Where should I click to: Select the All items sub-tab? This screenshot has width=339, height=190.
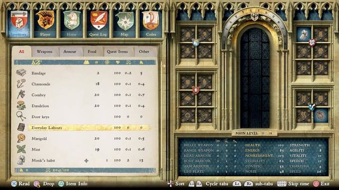22,52
